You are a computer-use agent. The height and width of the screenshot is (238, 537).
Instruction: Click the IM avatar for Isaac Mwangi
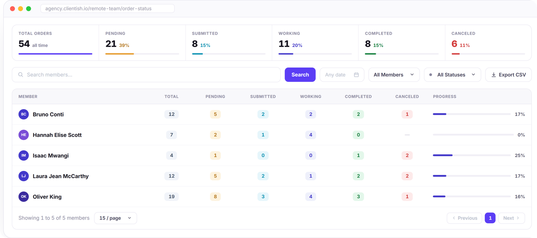pos(23,155)
